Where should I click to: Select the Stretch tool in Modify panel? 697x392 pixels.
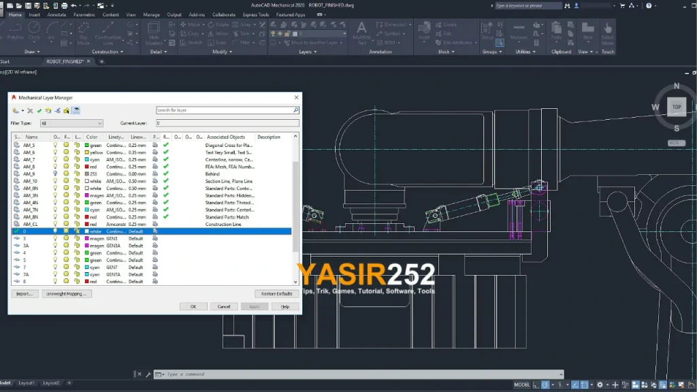(191, 43)
